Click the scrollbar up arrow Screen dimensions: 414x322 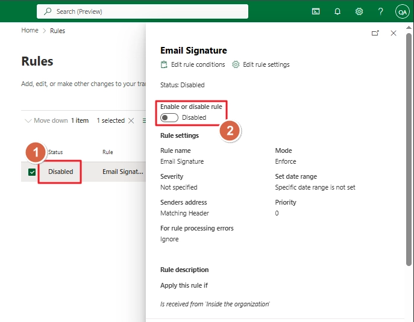409,27
